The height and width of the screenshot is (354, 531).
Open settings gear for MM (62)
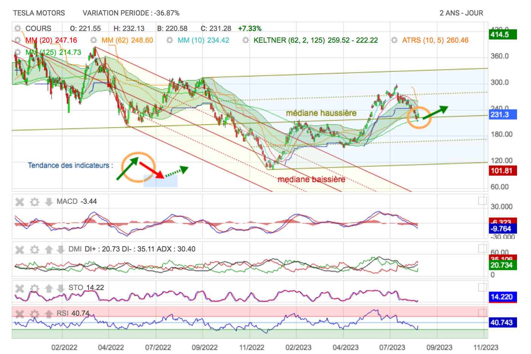pos(94,40)
